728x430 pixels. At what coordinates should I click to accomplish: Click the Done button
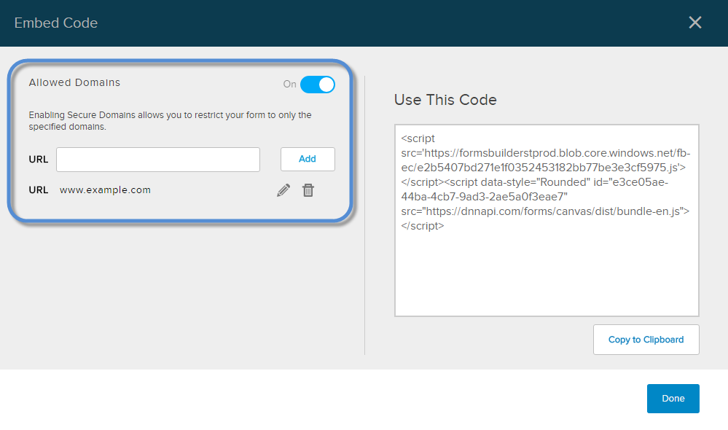673,399
